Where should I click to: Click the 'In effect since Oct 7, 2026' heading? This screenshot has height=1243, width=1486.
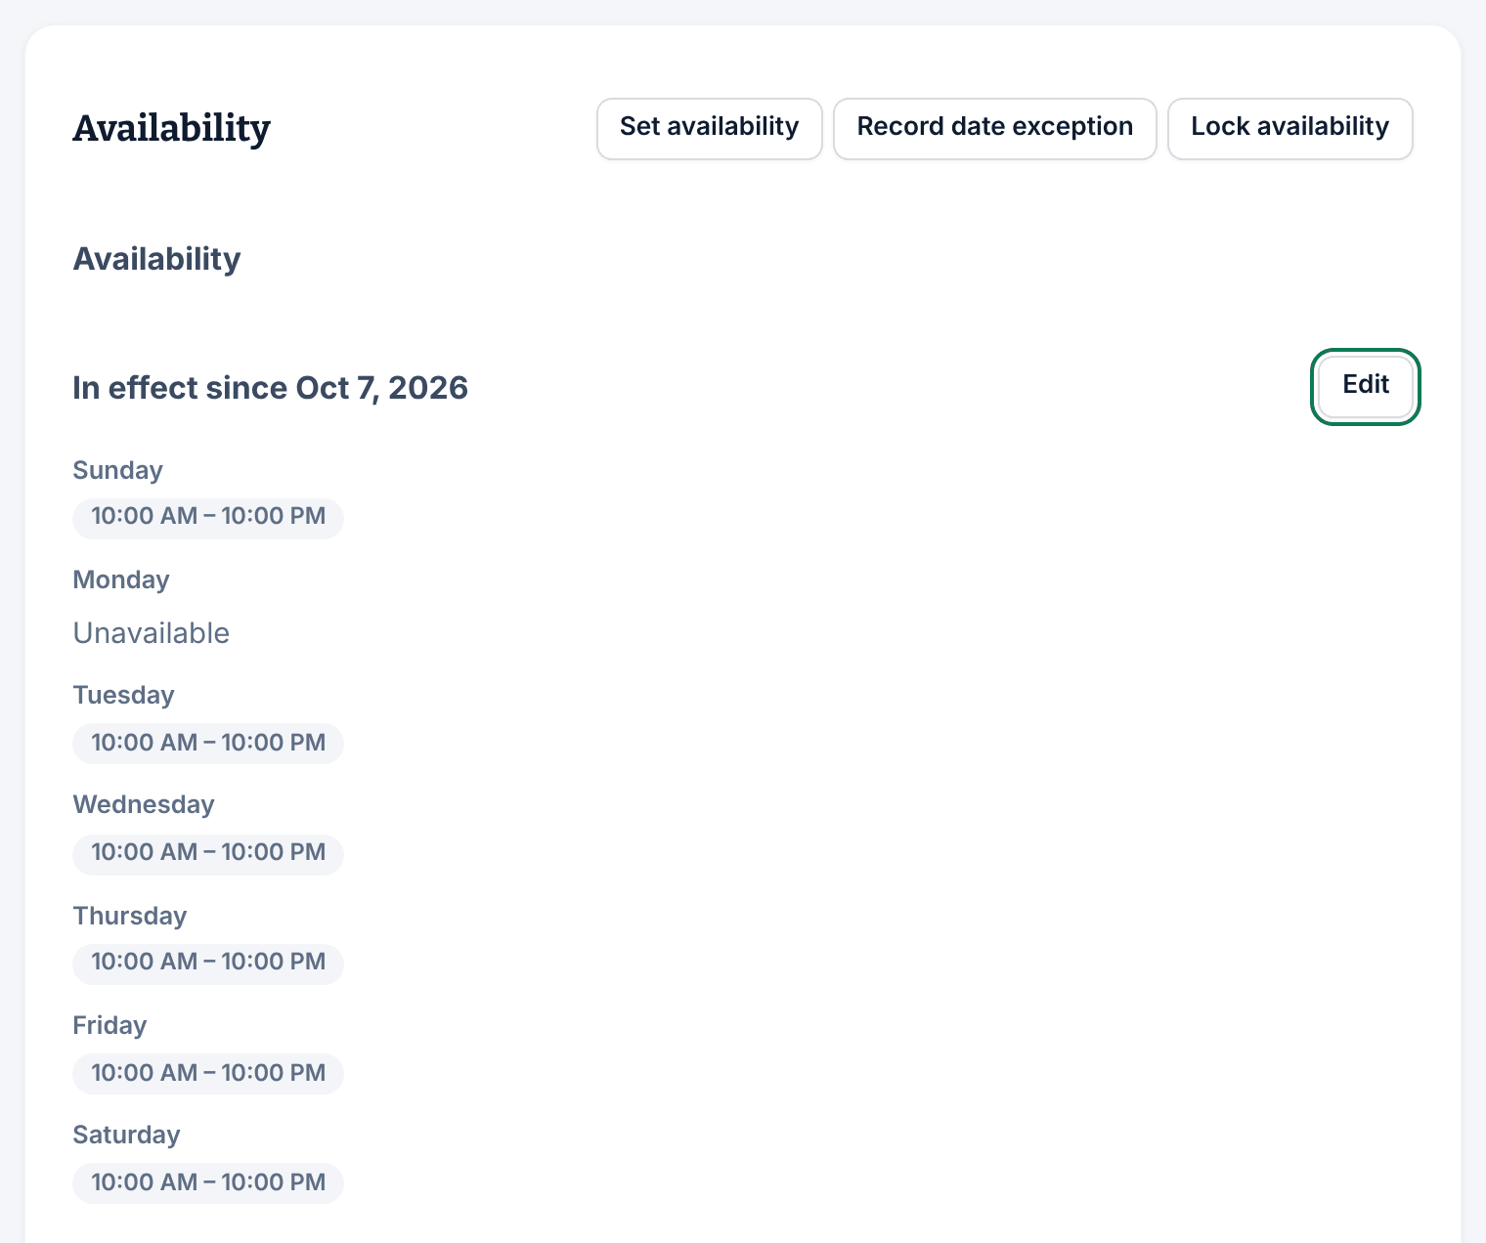271,388
